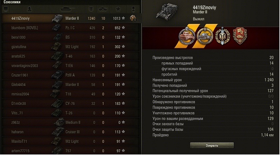Select player D1m0n38 СУ-76 row
Viewport: 280px width, 155px height.
[71, 103]
